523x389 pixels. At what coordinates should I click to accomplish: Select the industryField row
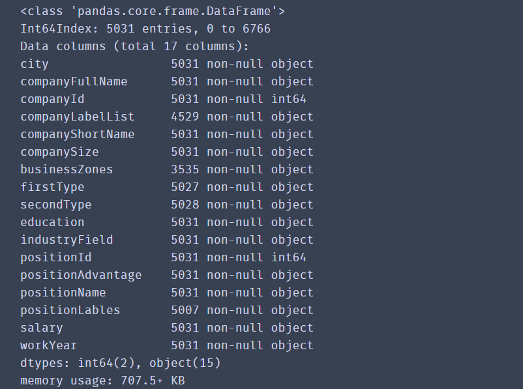pos(167,240)
